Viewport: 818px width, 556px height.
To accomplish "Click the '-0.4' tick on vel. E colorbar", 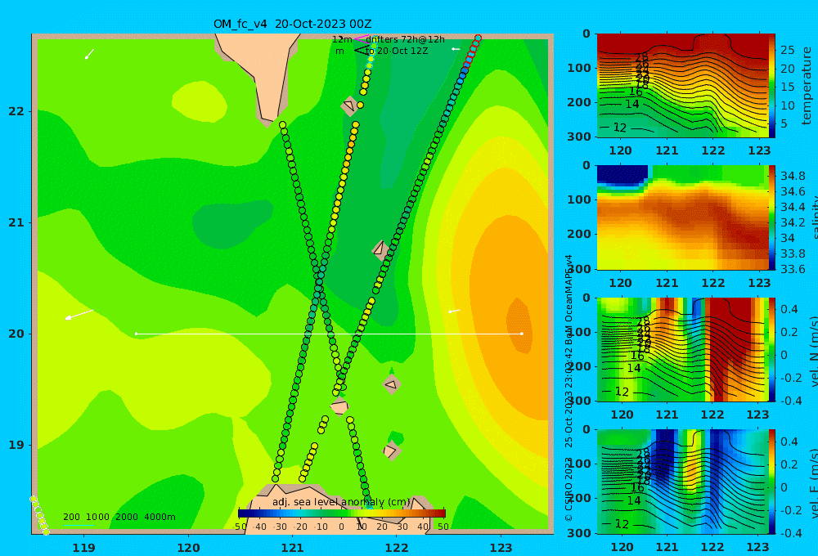I will 791,533.
